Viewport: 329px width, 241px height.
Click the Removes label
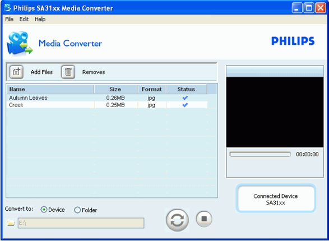tap(94, 72)
